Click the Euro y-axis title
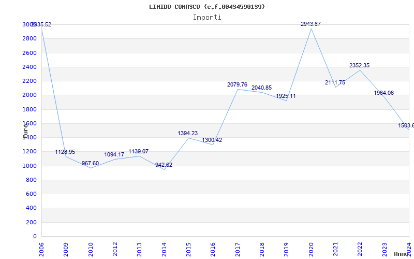The image size is (414, 259). tap(25, 131)
